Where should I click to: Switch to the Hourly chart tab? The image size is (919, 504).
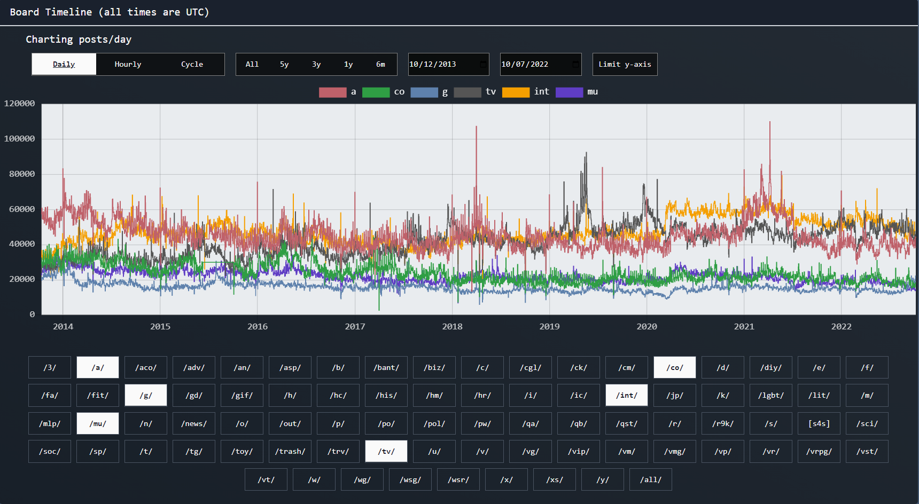tap(128, 65)
